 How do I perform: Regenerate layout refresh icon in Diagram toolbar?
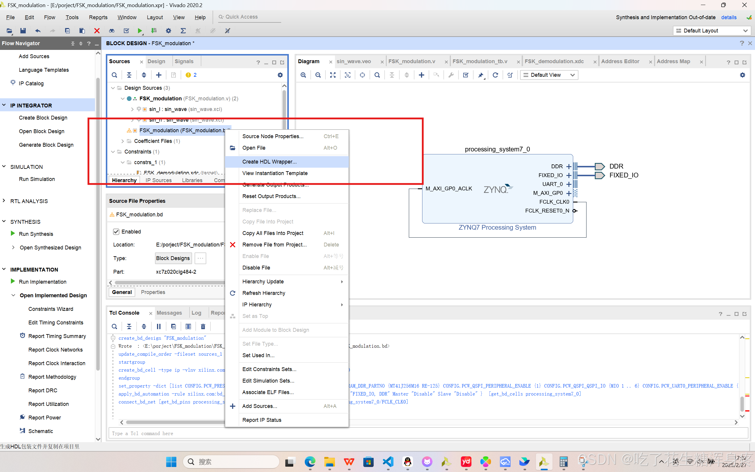point(495,75)
